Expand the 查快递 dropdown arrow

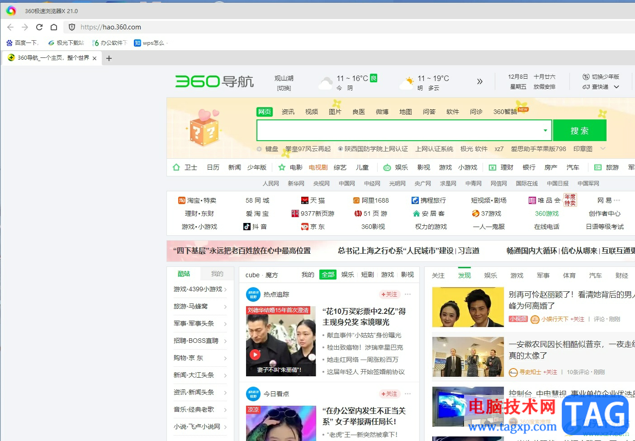point(616,87)
